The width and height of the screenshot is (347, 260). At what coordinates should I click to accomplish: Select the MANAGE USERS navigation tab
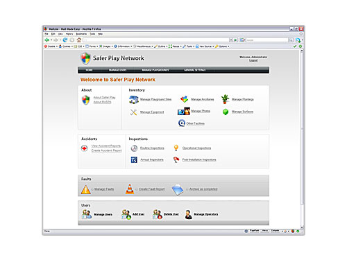(x=117, y=70)
